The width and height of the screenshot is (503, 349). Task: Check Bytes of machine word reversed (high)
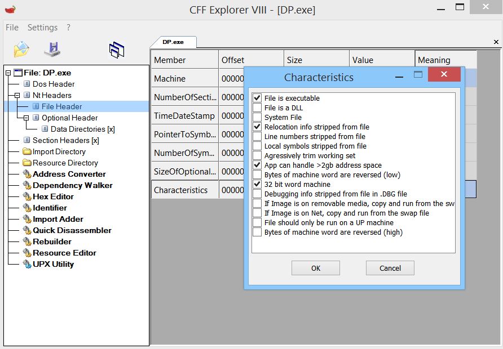tap(257, 232)
